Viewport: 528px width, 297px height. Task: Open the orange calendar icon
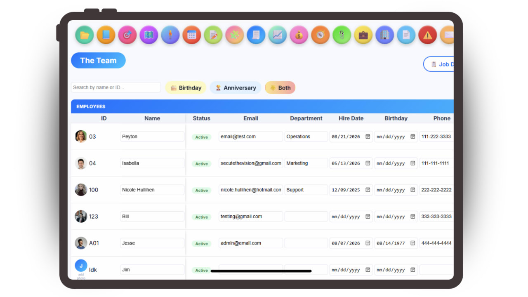(x=192, y=35)
